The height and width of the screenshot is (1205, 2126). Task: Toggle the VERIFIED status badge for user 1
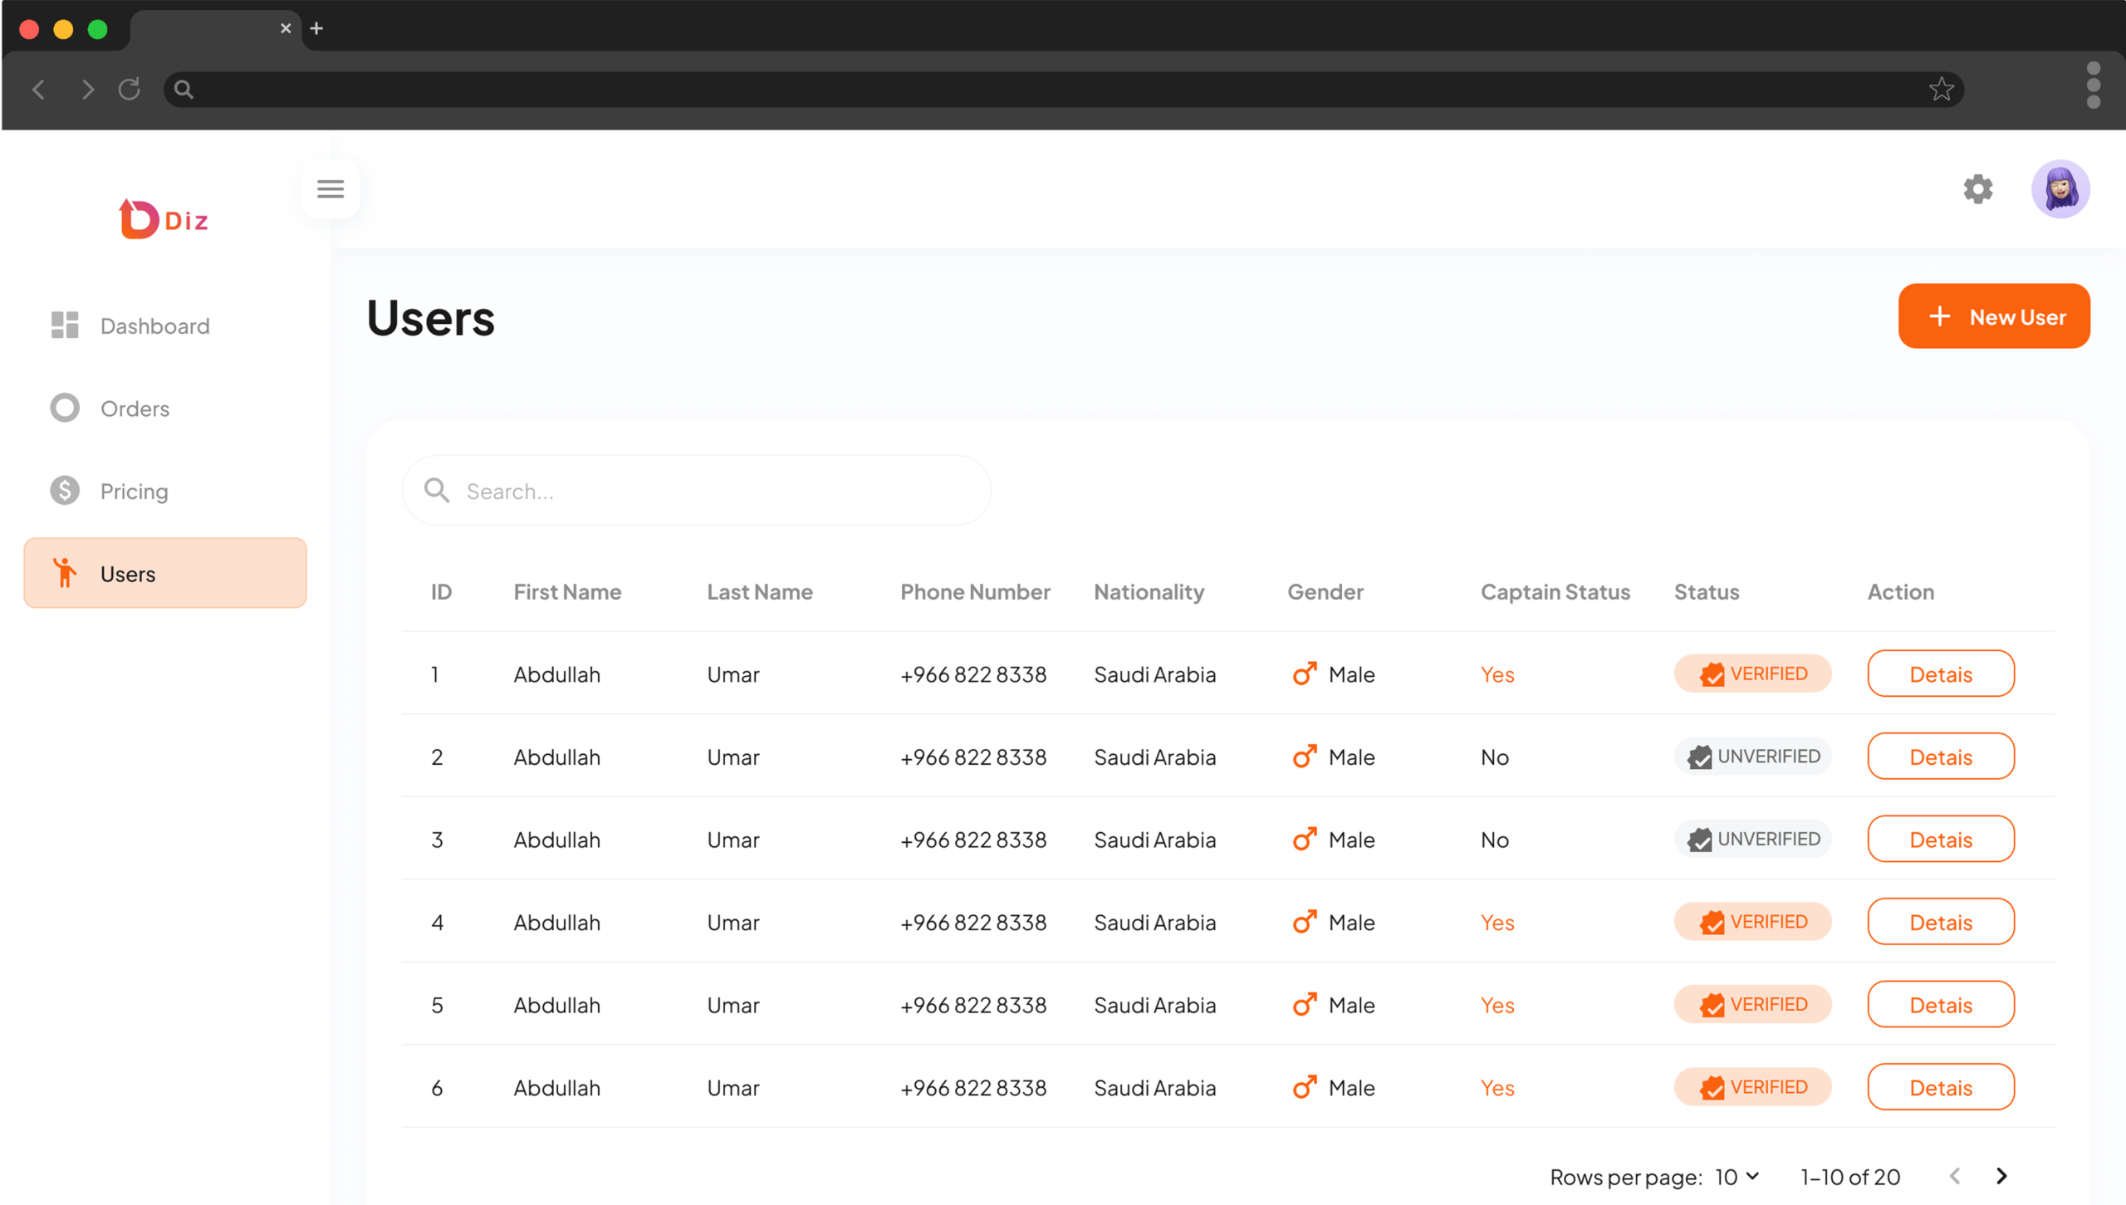(1752, 674)
